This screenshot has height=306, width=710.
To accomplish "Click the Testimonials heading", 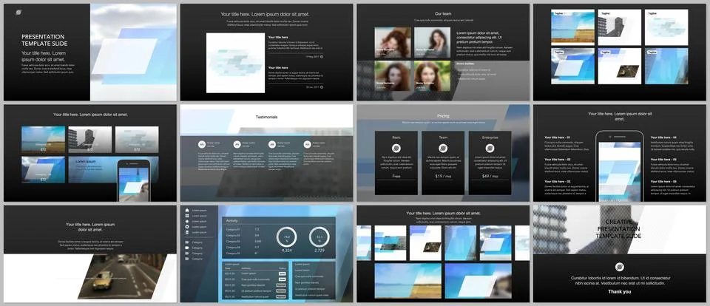I will coord(267,117).
